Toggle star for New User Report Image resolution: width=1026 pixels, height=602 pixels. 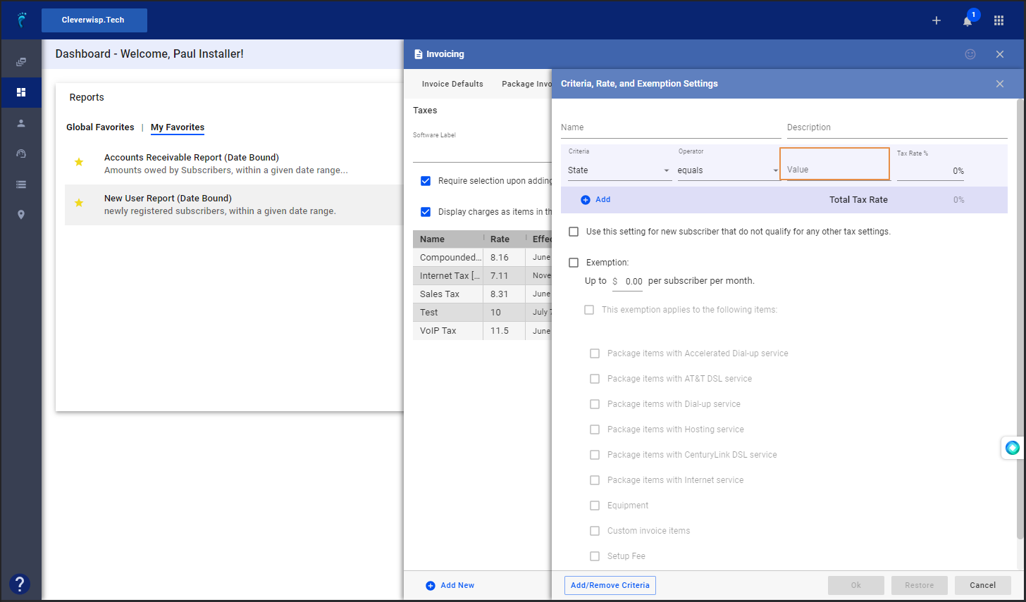pos(79,203)
